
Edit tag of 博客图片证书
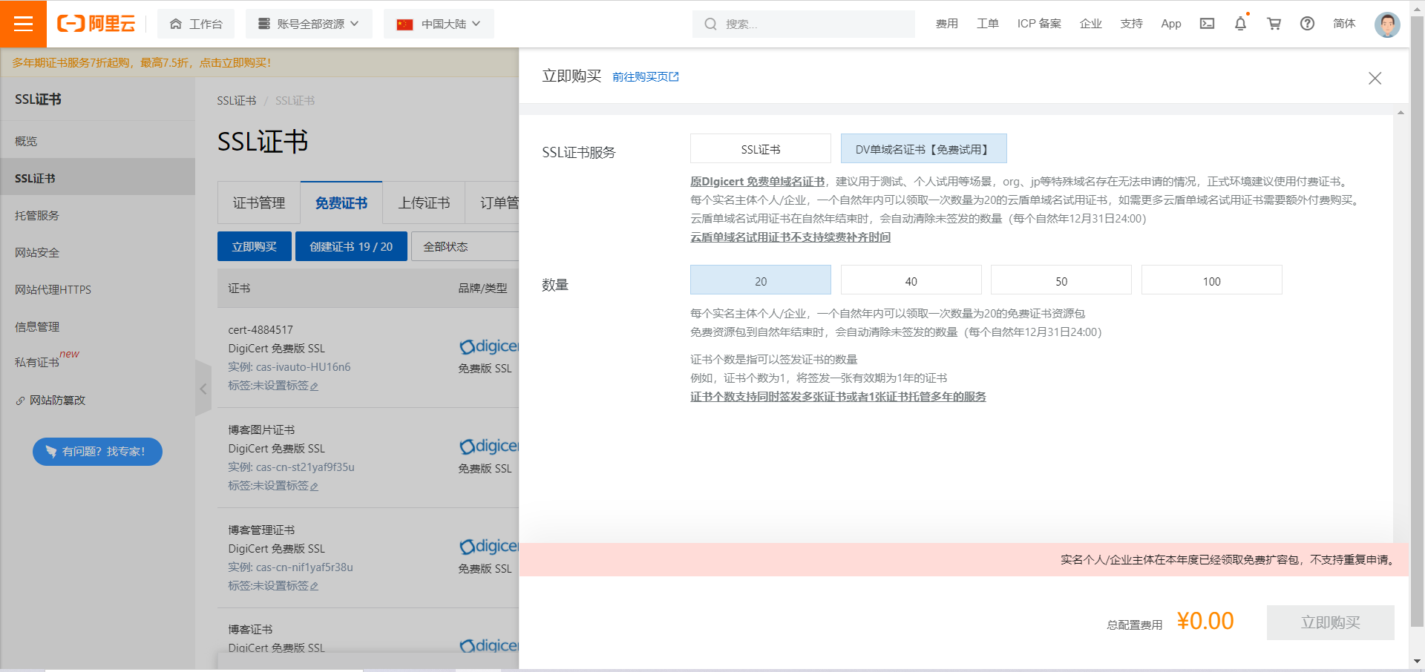(315, 487)
